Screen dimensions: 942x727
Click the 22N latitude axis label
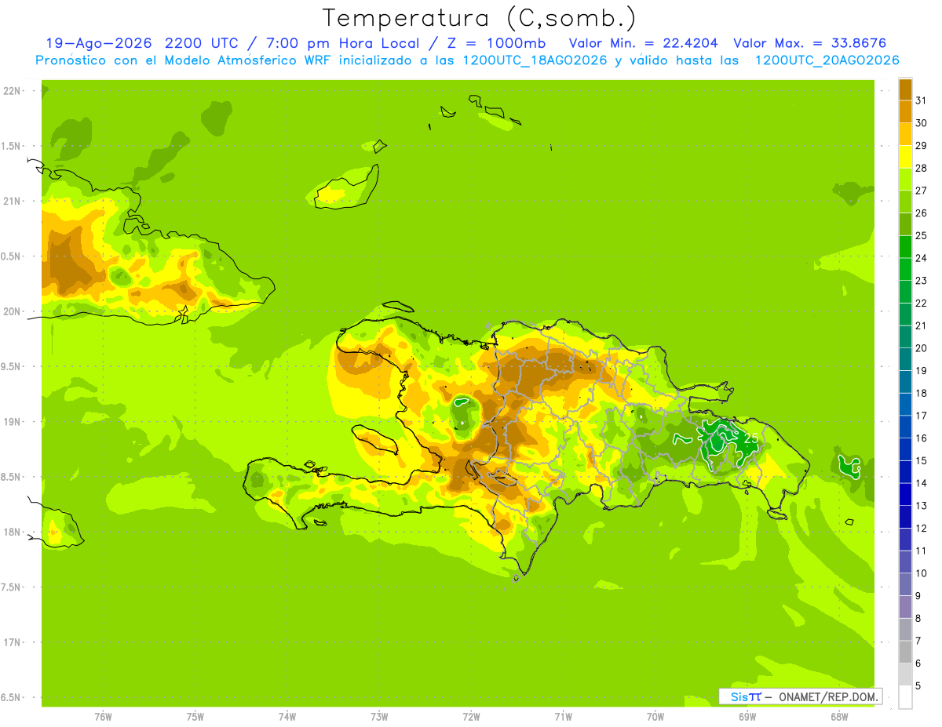pos(13,91)
